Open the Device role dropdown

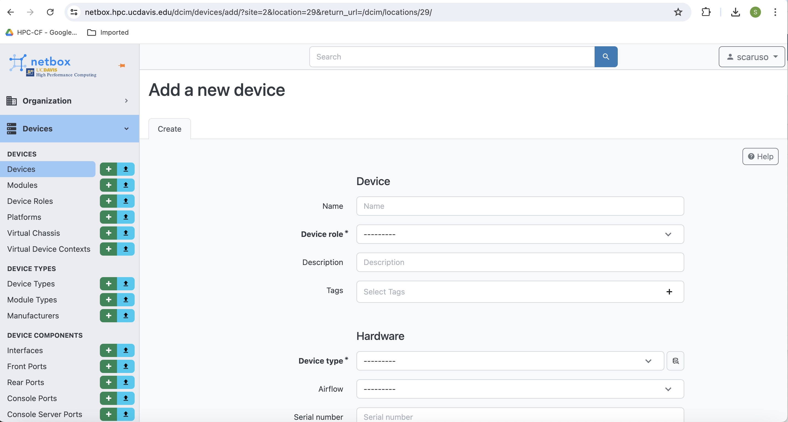[x=520, y=234]
